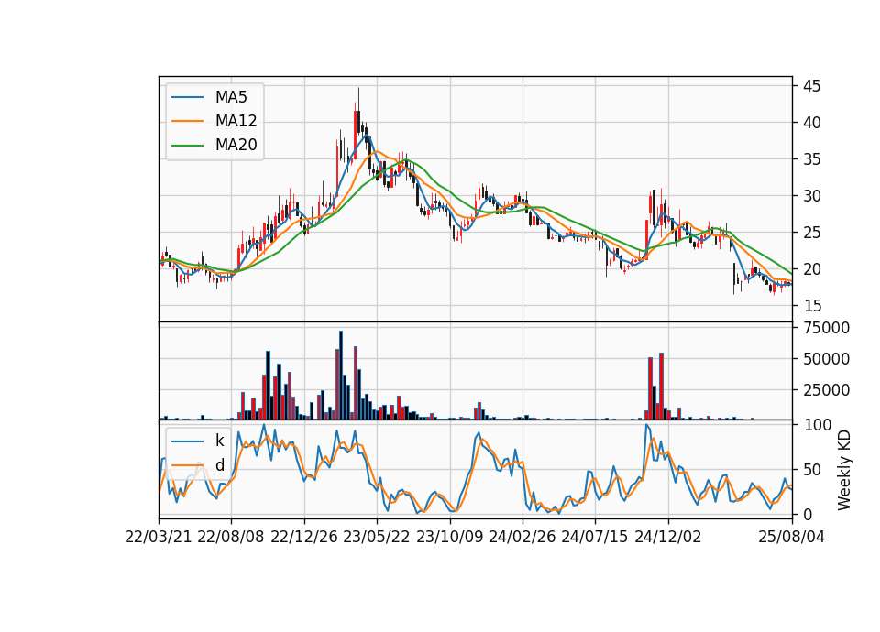Click the orange MA12 legend line sample
Viewport: 880px width, 632px height.
(x=187, y=121)
